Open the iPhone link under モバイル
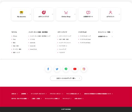This screenshot has width=132, height=112. tap(15, 36)
